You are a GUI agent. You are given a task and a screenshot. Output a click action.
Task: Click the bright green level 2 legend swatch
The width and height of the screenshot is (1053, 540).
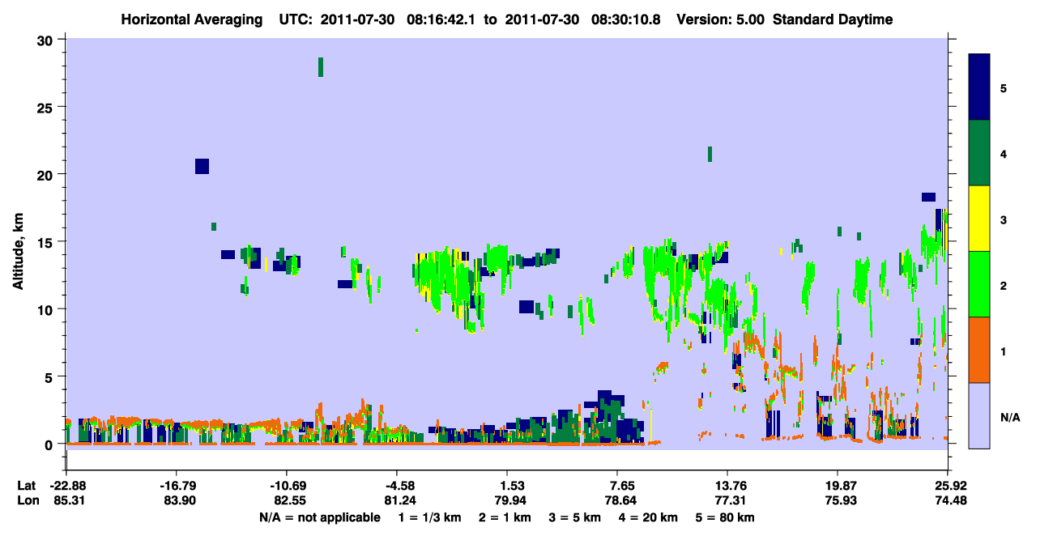pos(979,284)
